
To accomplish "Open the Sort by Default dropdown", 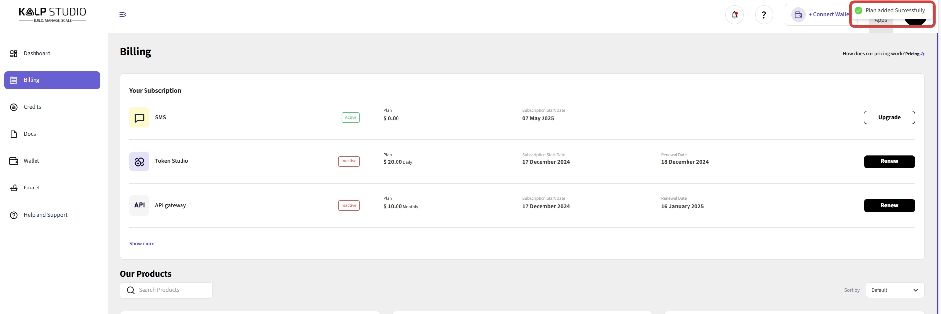I will [894, 290].
